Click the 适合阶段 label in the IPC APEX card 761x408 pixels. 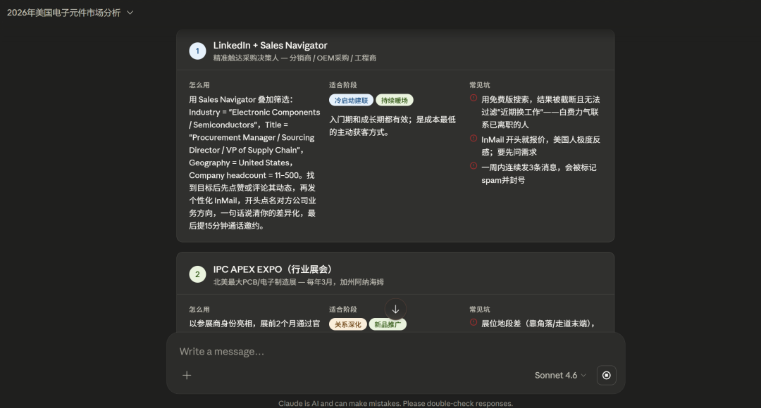(343, 309)
